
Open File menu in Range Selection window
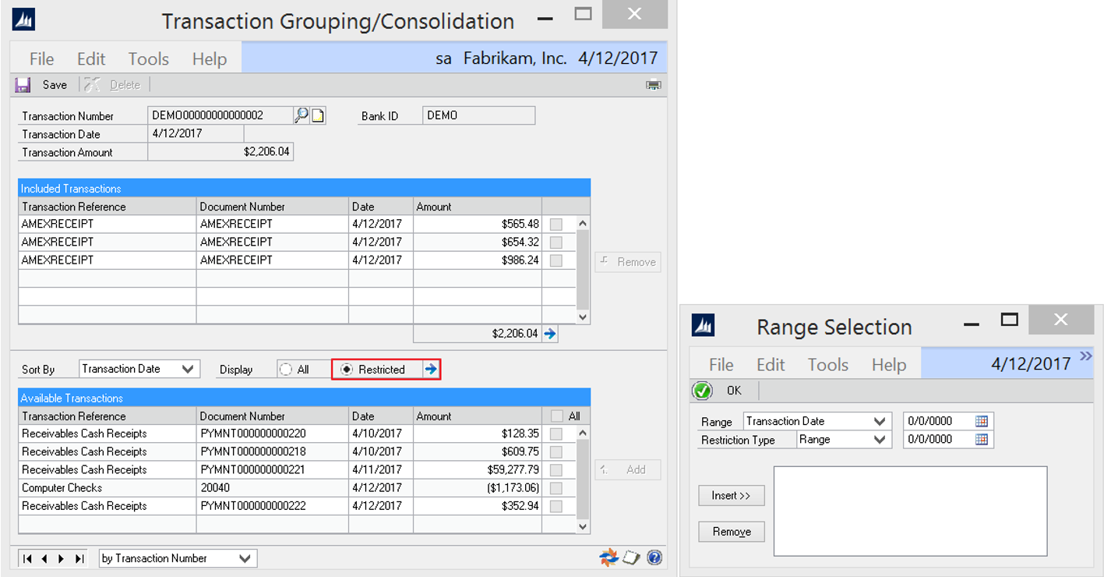721,365
